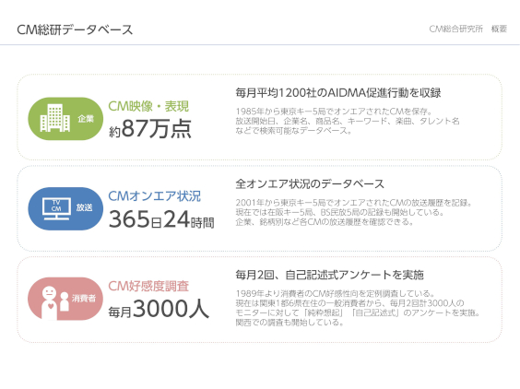Select the CM好感度調査 heading

148,286
